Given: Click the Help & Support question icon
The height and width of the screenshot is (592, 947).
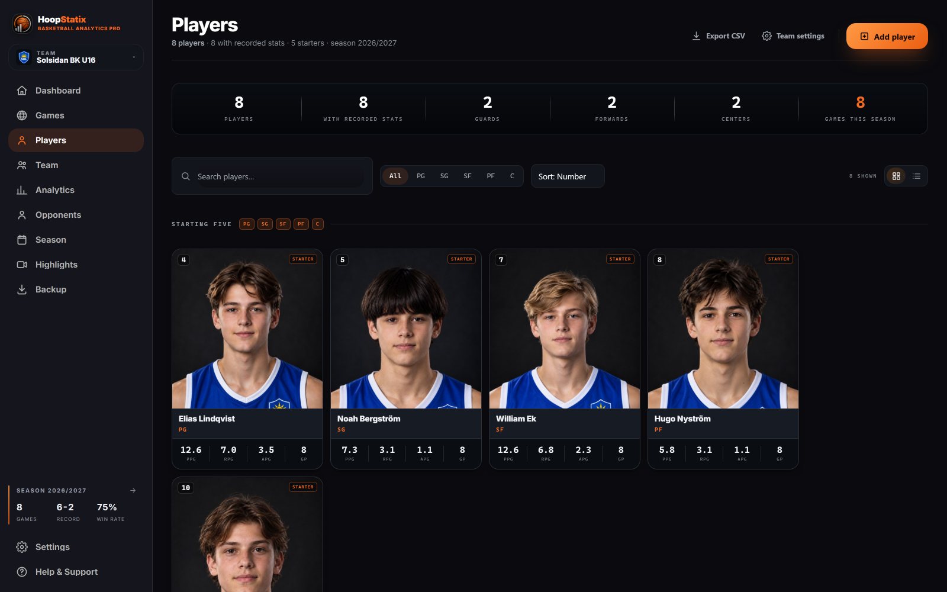Looking at the screenshot, I should coord(22,572).
